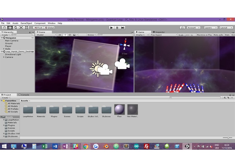The height and width of the screenshot is (167, 235).
Task: Toggle scene audio speaker icon
Action: coord(70,35)
